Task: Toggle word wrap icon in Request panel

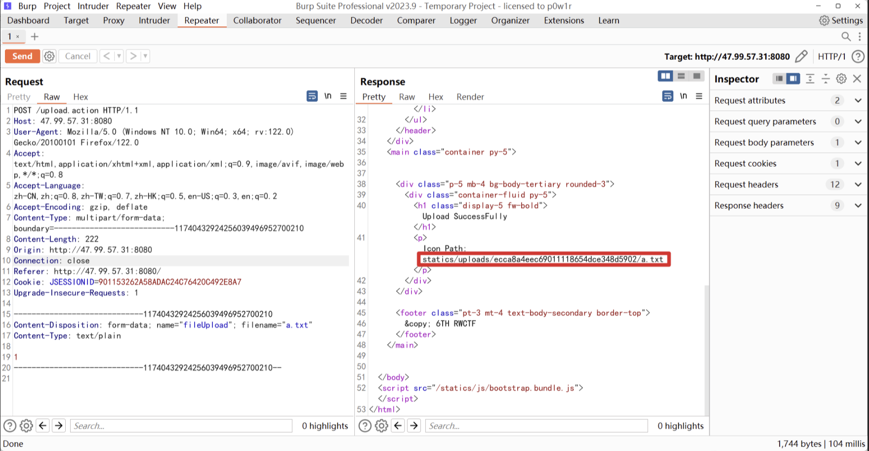Action: 312,96
